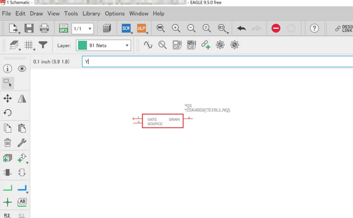Open the Tools menu
353x218 pixels.
71,13
